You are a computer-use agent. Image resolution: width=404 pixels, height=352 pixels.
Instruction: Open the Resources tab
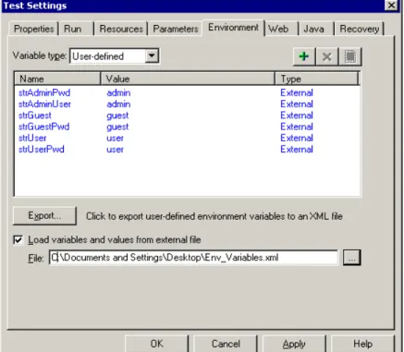click(x=121, y=29)
